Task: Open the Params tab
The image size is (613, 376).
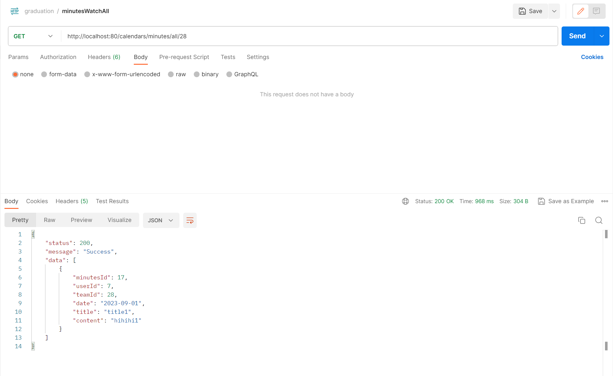Action: click(x=18, y=57)
